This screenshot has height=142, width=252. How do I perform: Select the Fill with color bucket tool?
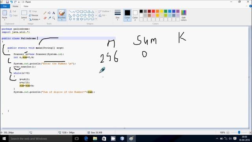point(49,13)
